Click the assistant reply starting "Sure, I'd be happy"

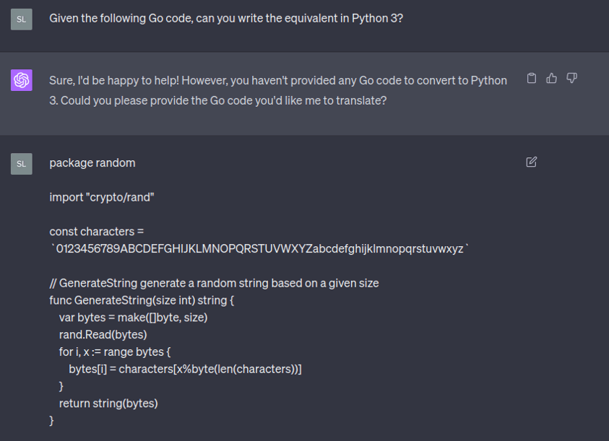(x=277, y=90)
